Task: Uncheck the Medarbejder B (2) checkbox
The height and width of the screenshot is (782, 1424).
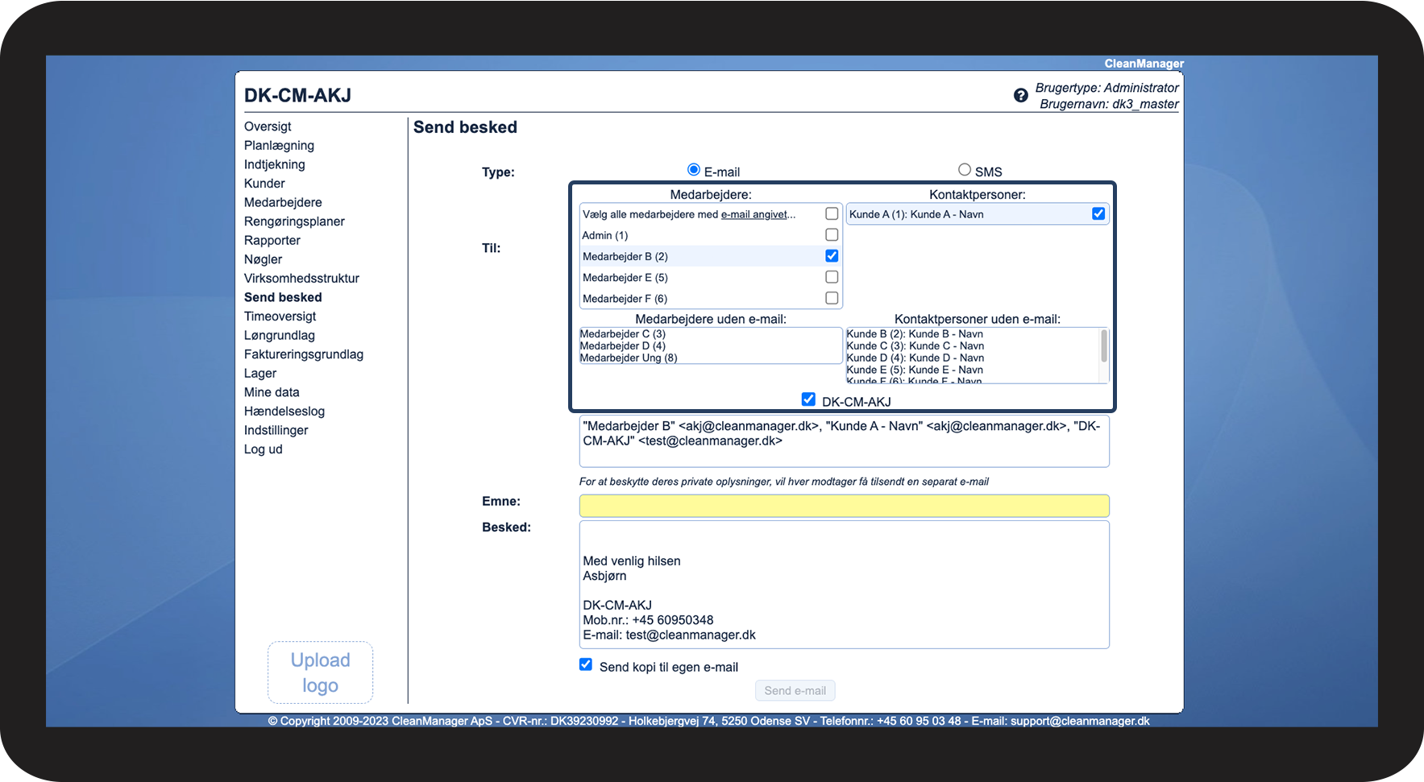Action: [832, 256]
